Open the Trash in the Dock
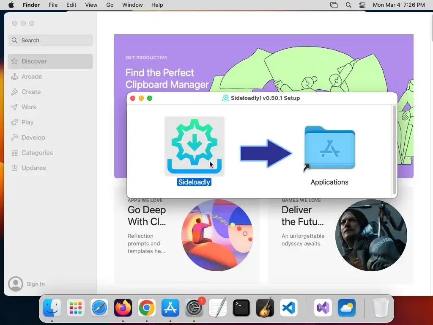The height and width of the screenshot is (325, 433). pyautogui.click(x=381, y=308)
